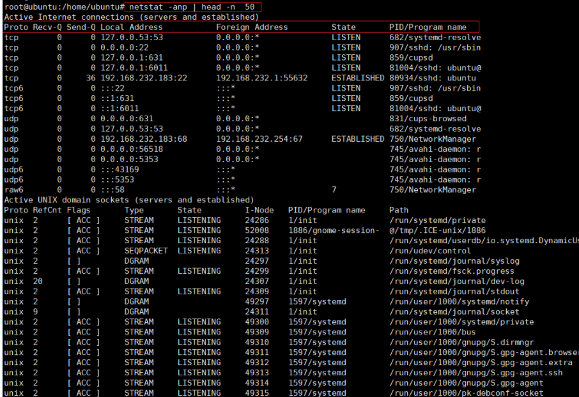Click the ::1:631 tcp6 address
The width and height of the screenshot is (579, 397).
click(117, 98)
